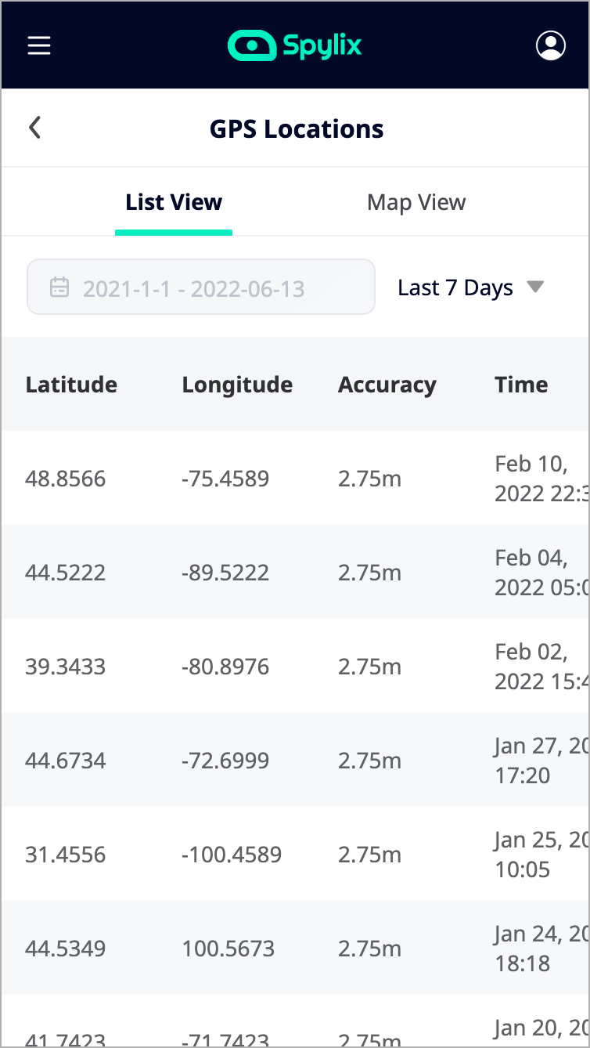
Task: Select the List View tab
Action: [174, 203]
